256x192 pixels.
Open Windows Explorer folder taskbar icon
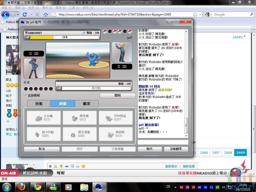(x=84, y=187)
